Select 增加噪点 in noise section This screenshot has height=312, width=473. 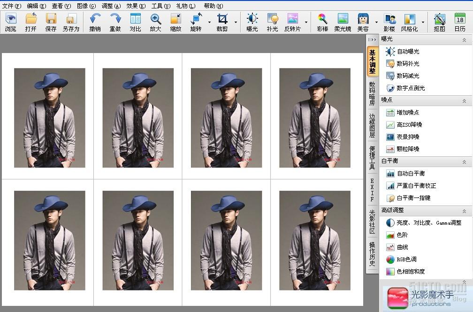[403, 113]
